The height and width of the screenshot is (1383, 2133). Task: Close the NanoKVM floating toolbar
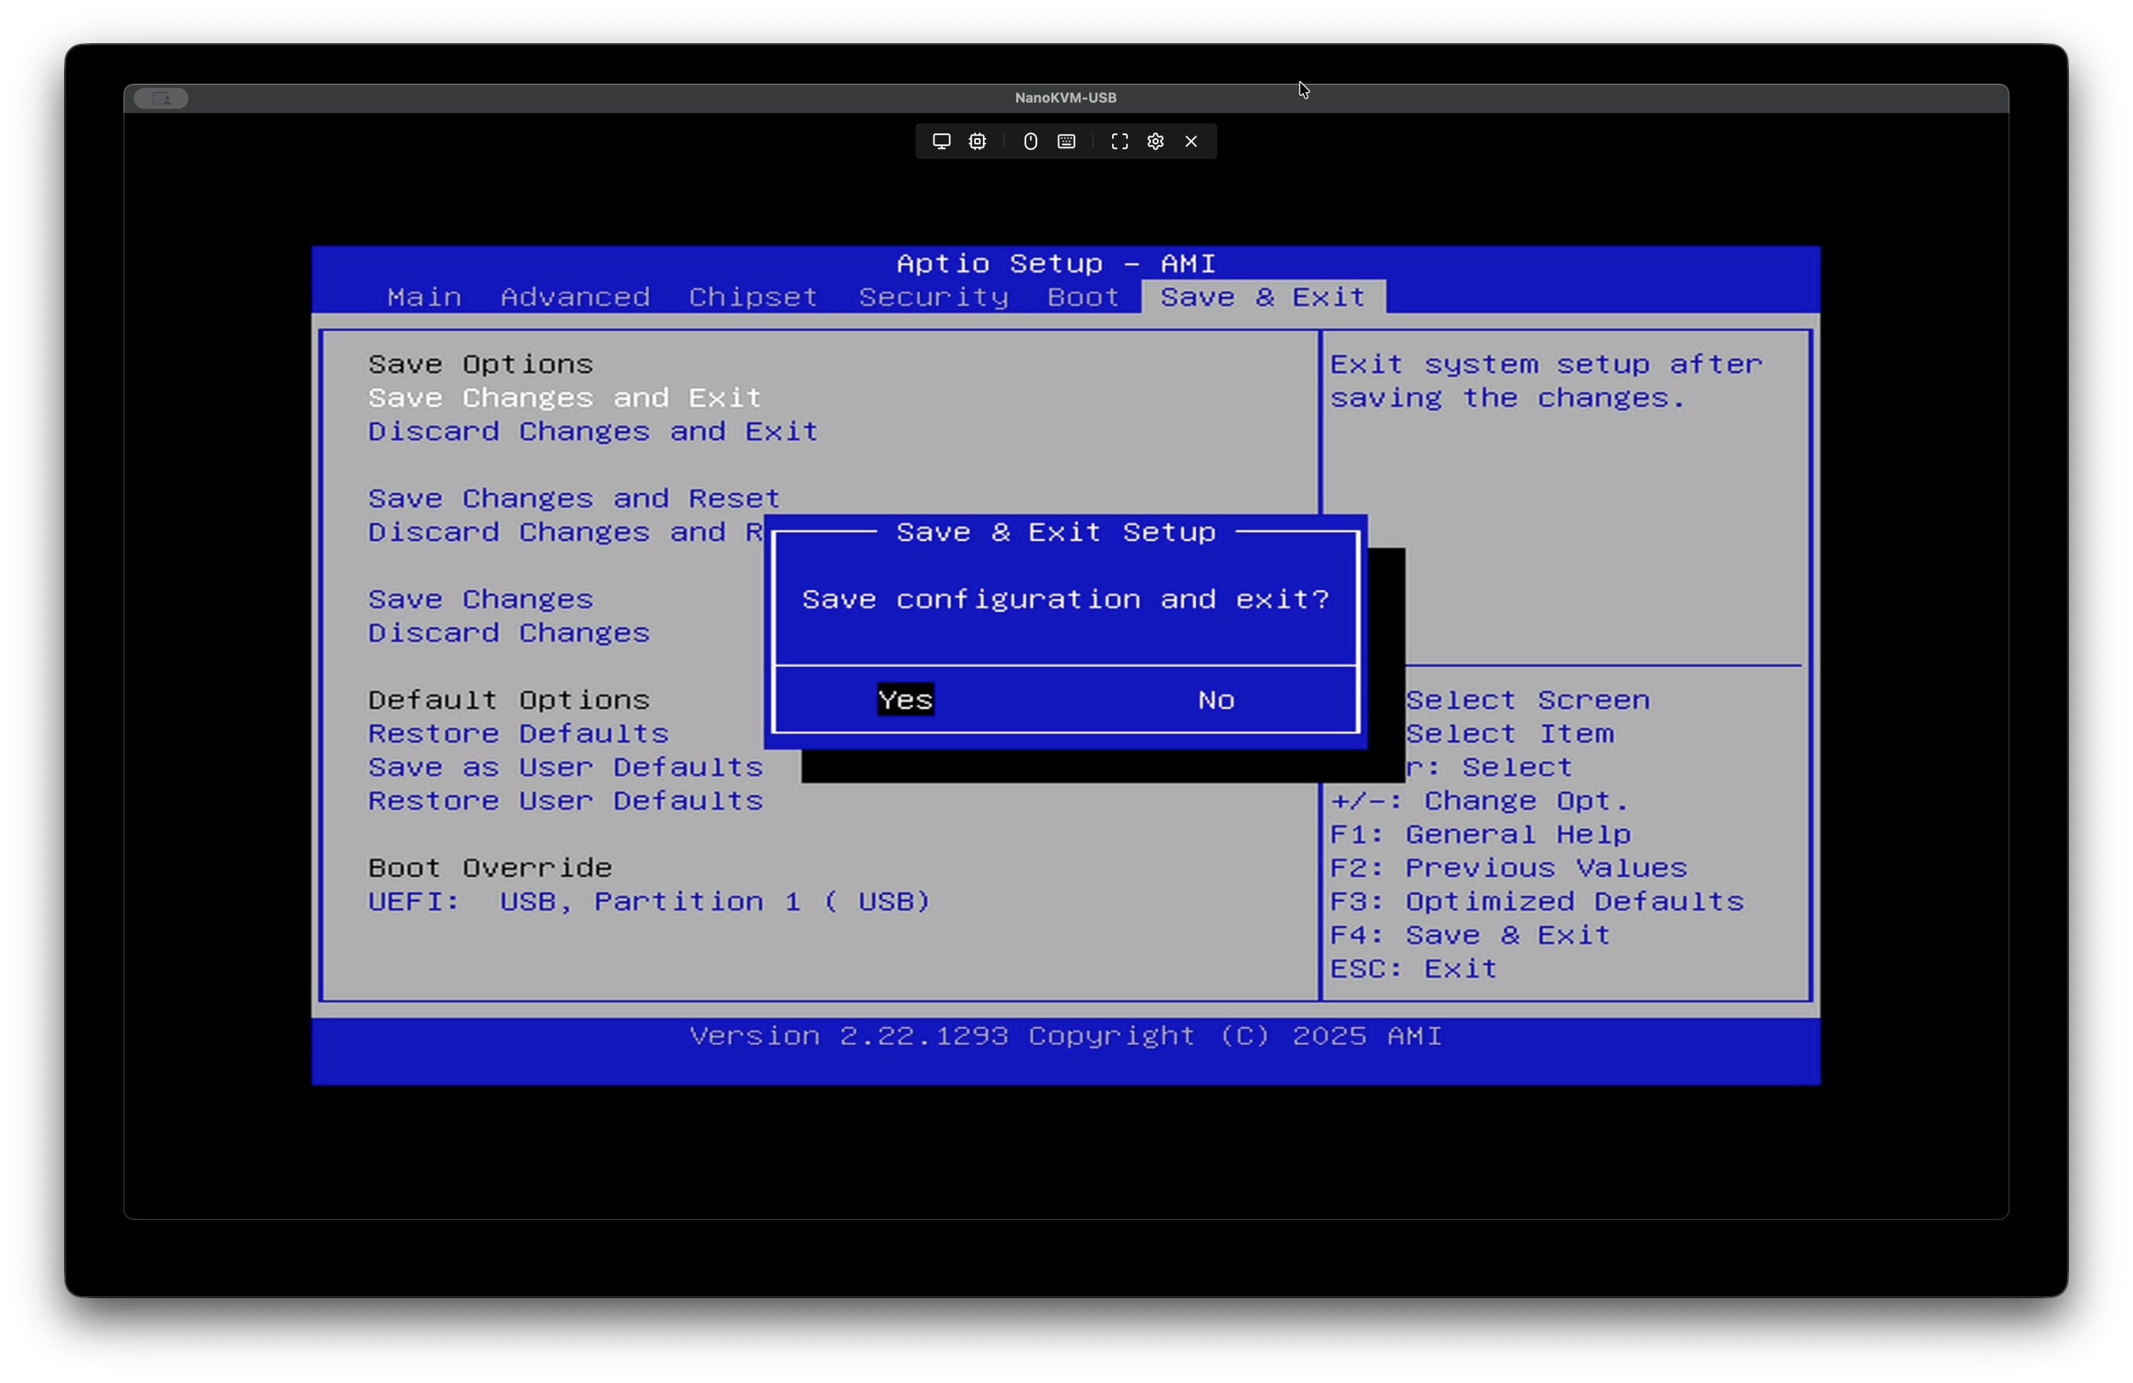[x=1191, y=142]
